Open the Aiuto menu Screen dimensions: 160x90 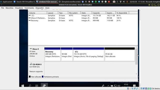tap(47, 8)
